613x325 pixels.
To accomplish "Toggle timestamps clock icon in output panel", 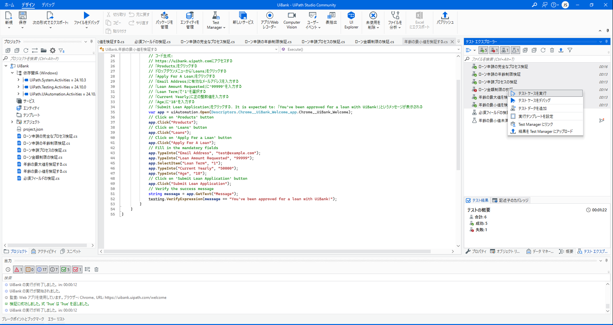I will [8, 270].
